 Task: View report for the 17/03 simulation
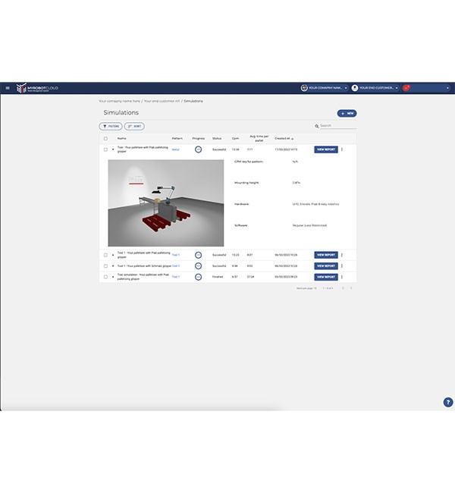click(326, 149)
